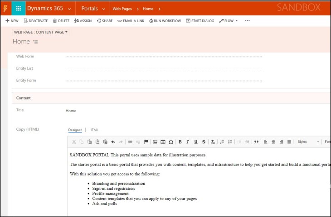Click START DIALOG command
The height and width of the screenshot is (217, 331).
pyautogui.click(x=200, y=21)
